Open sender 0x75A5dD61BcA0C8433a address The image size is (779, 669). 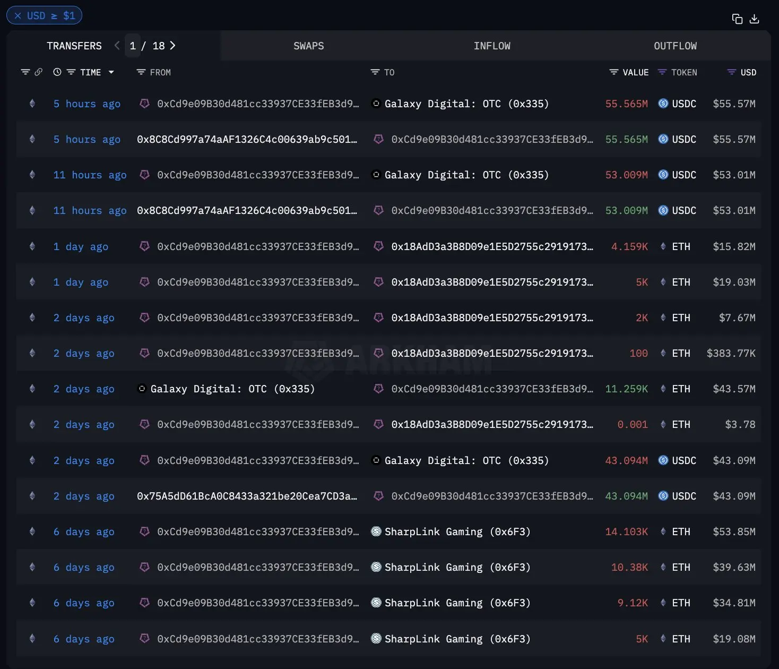[247, 496]
